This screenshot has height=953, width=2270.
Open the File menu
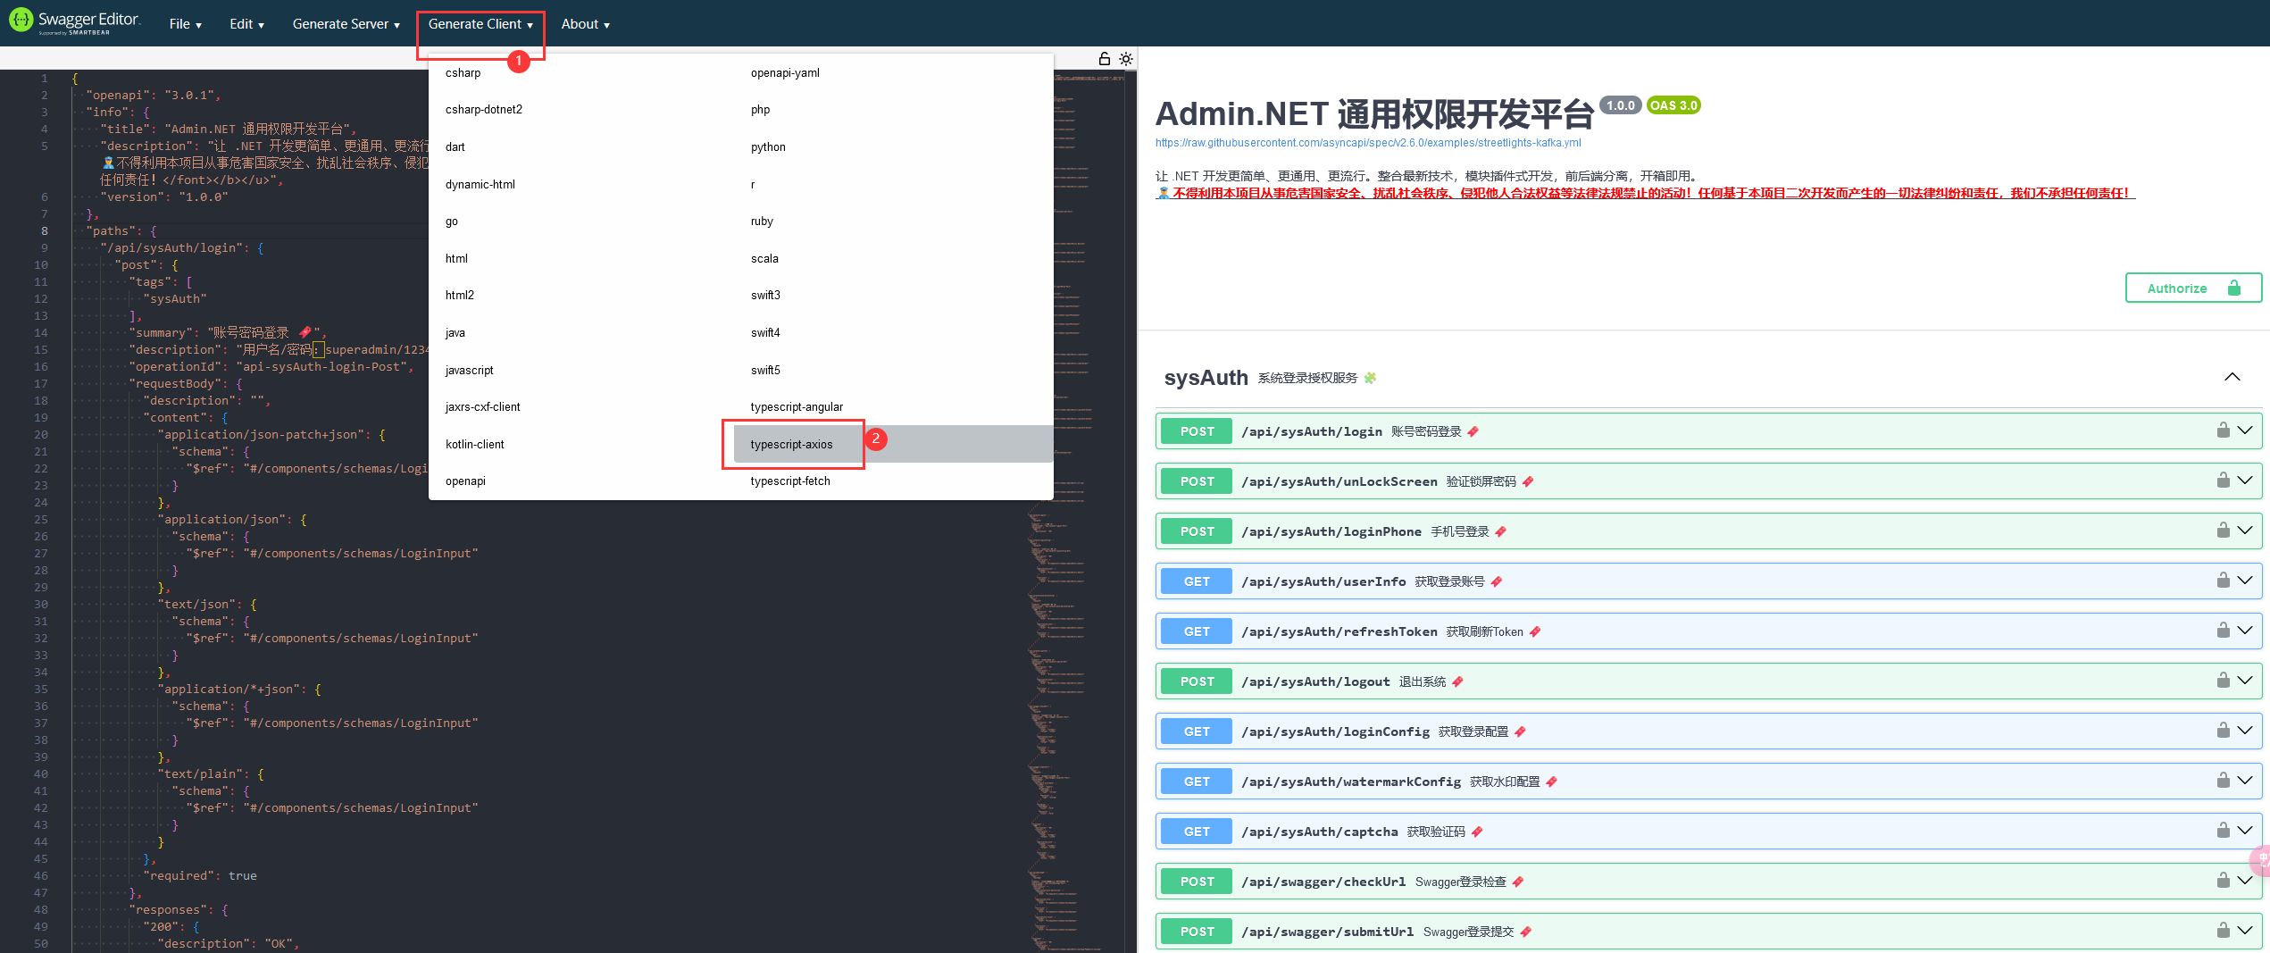[186, 24]
